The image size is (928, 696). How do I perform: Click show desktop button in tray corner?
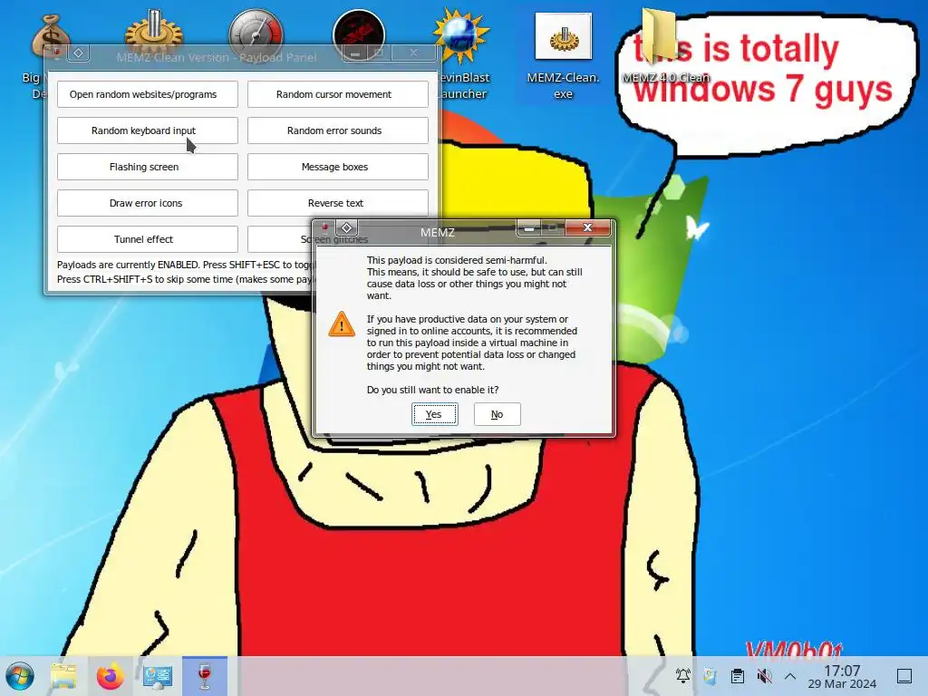click(904, 676)
